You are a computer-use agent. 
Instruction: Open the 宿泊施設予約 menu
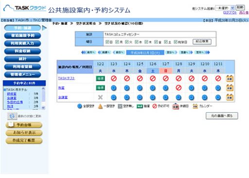(x=22, y=36)
